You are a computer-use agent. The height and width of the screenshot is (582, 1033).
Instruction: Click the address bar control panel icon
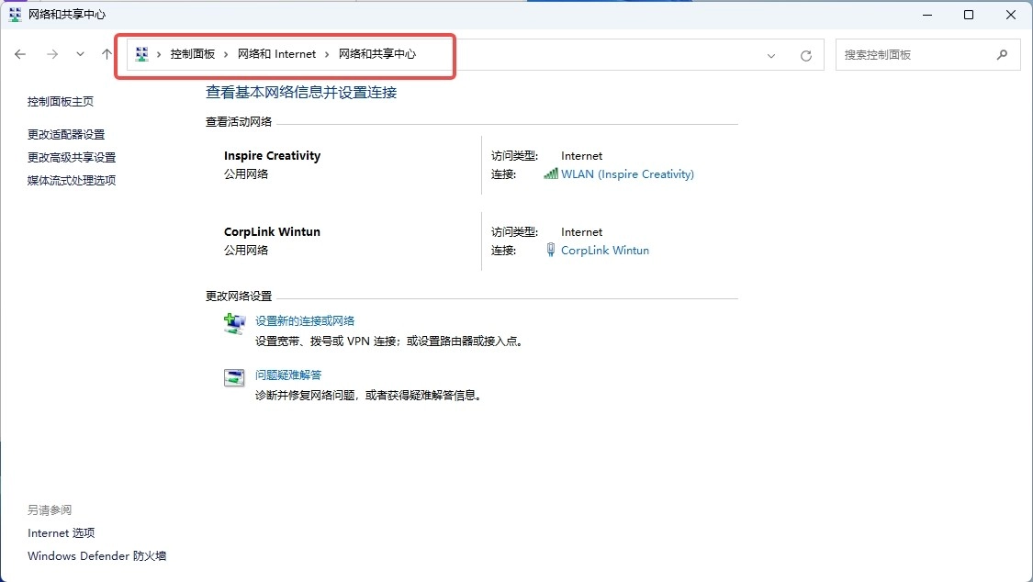(141, 54)
